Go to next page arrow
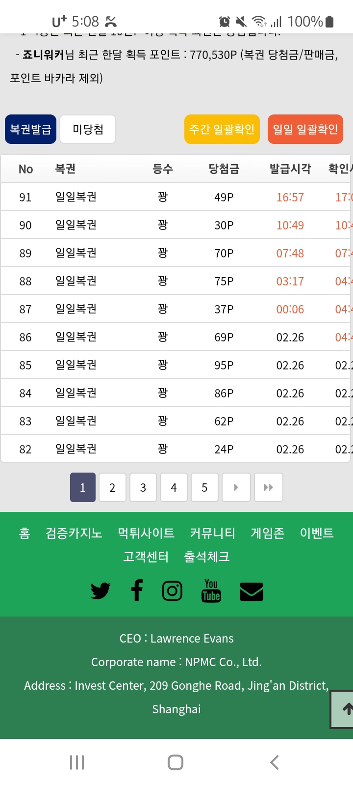Screen dimensions: 353x786 point(236,487)
